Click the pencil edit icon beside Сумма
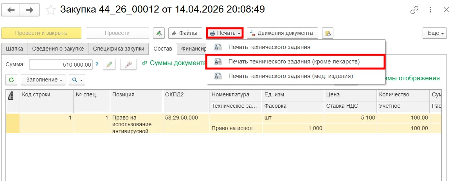 click(x=109, y=65)
